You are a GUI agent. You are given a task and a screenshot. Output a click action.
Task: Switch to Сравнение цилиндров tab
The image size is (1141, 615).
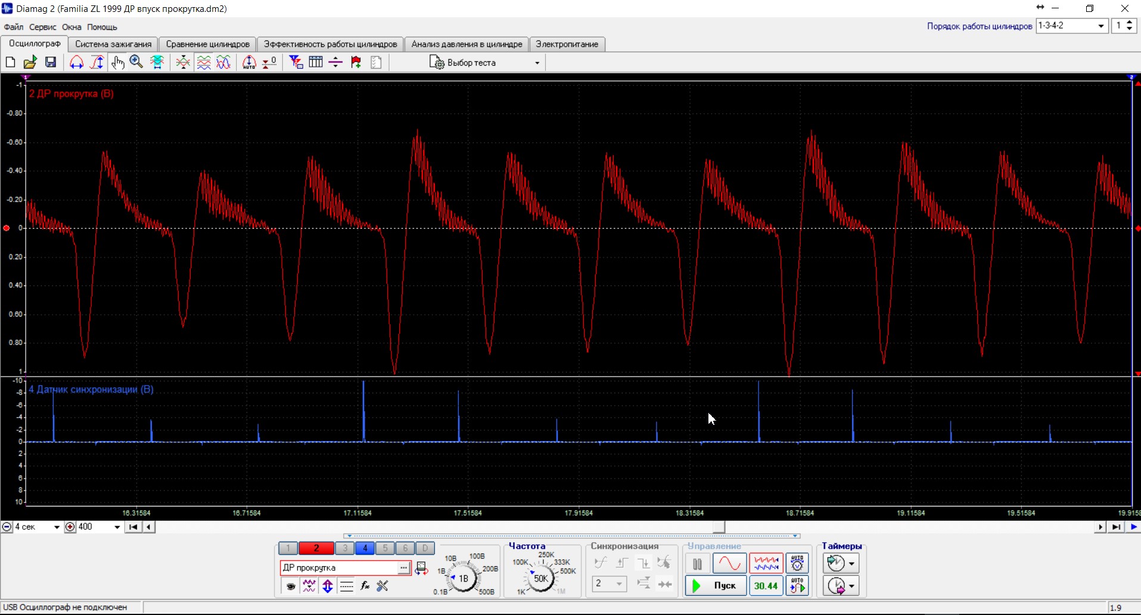tap(208, 44)
